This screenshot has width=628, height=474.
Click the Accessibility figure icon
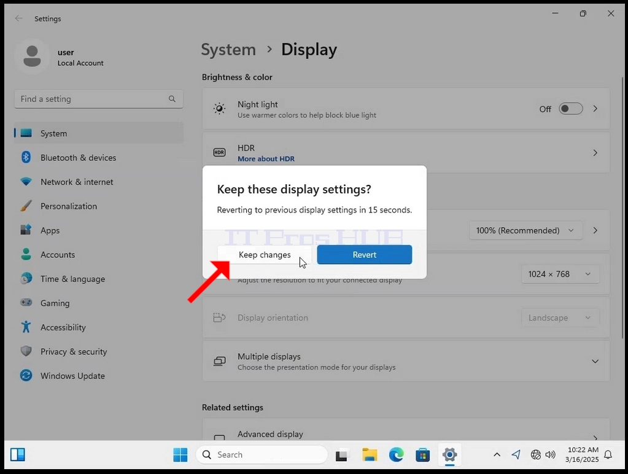[26, 327]
